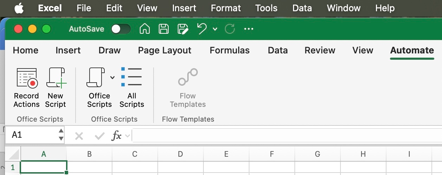Select column A header

point(44,154)
